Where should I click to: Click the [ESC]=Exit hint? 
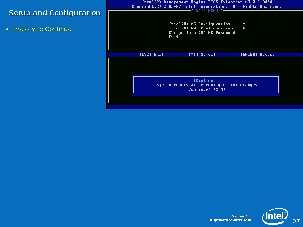151,54
